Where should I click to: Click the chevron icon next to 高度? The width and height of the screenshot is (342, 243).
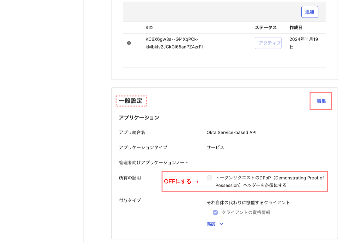[x=221, y=224]
